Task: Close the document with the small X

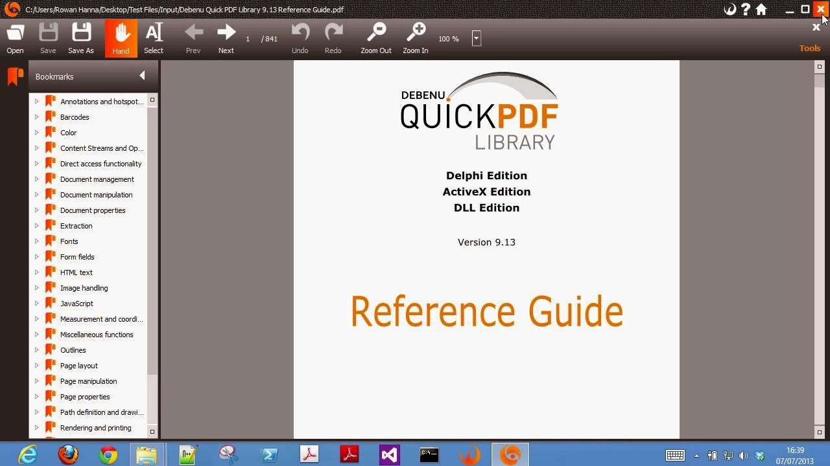Action: [816, 27]
